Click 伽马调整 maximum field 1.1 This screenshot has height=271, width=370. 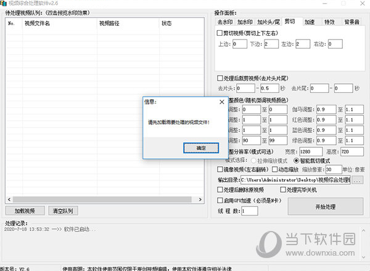pyautogui.click(x=355, y=110)
